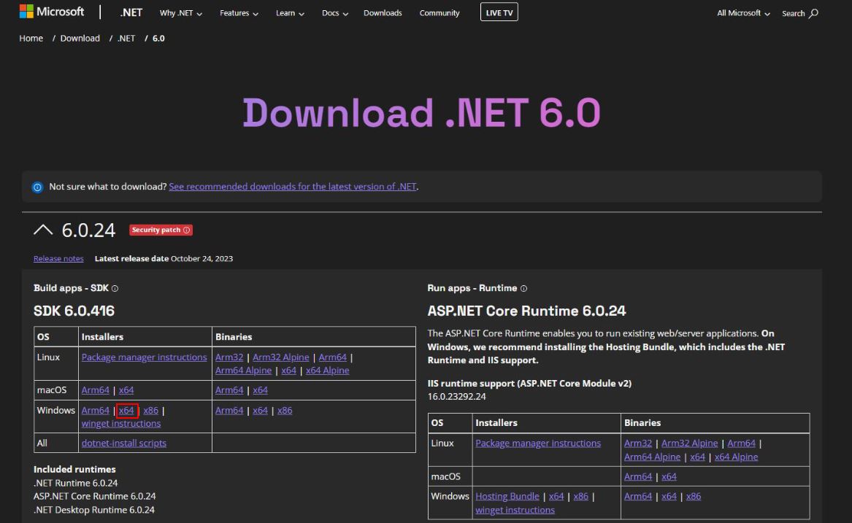Image resolution: width=852 pixels, height=523 pixels.
Task: Expand the All Microsoft menu
Action: [743, 13]
